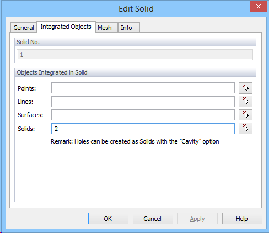The width and height of the screenshot is (269, 233).
Task: Focus the Lines input field
Action: pos(143,102)
